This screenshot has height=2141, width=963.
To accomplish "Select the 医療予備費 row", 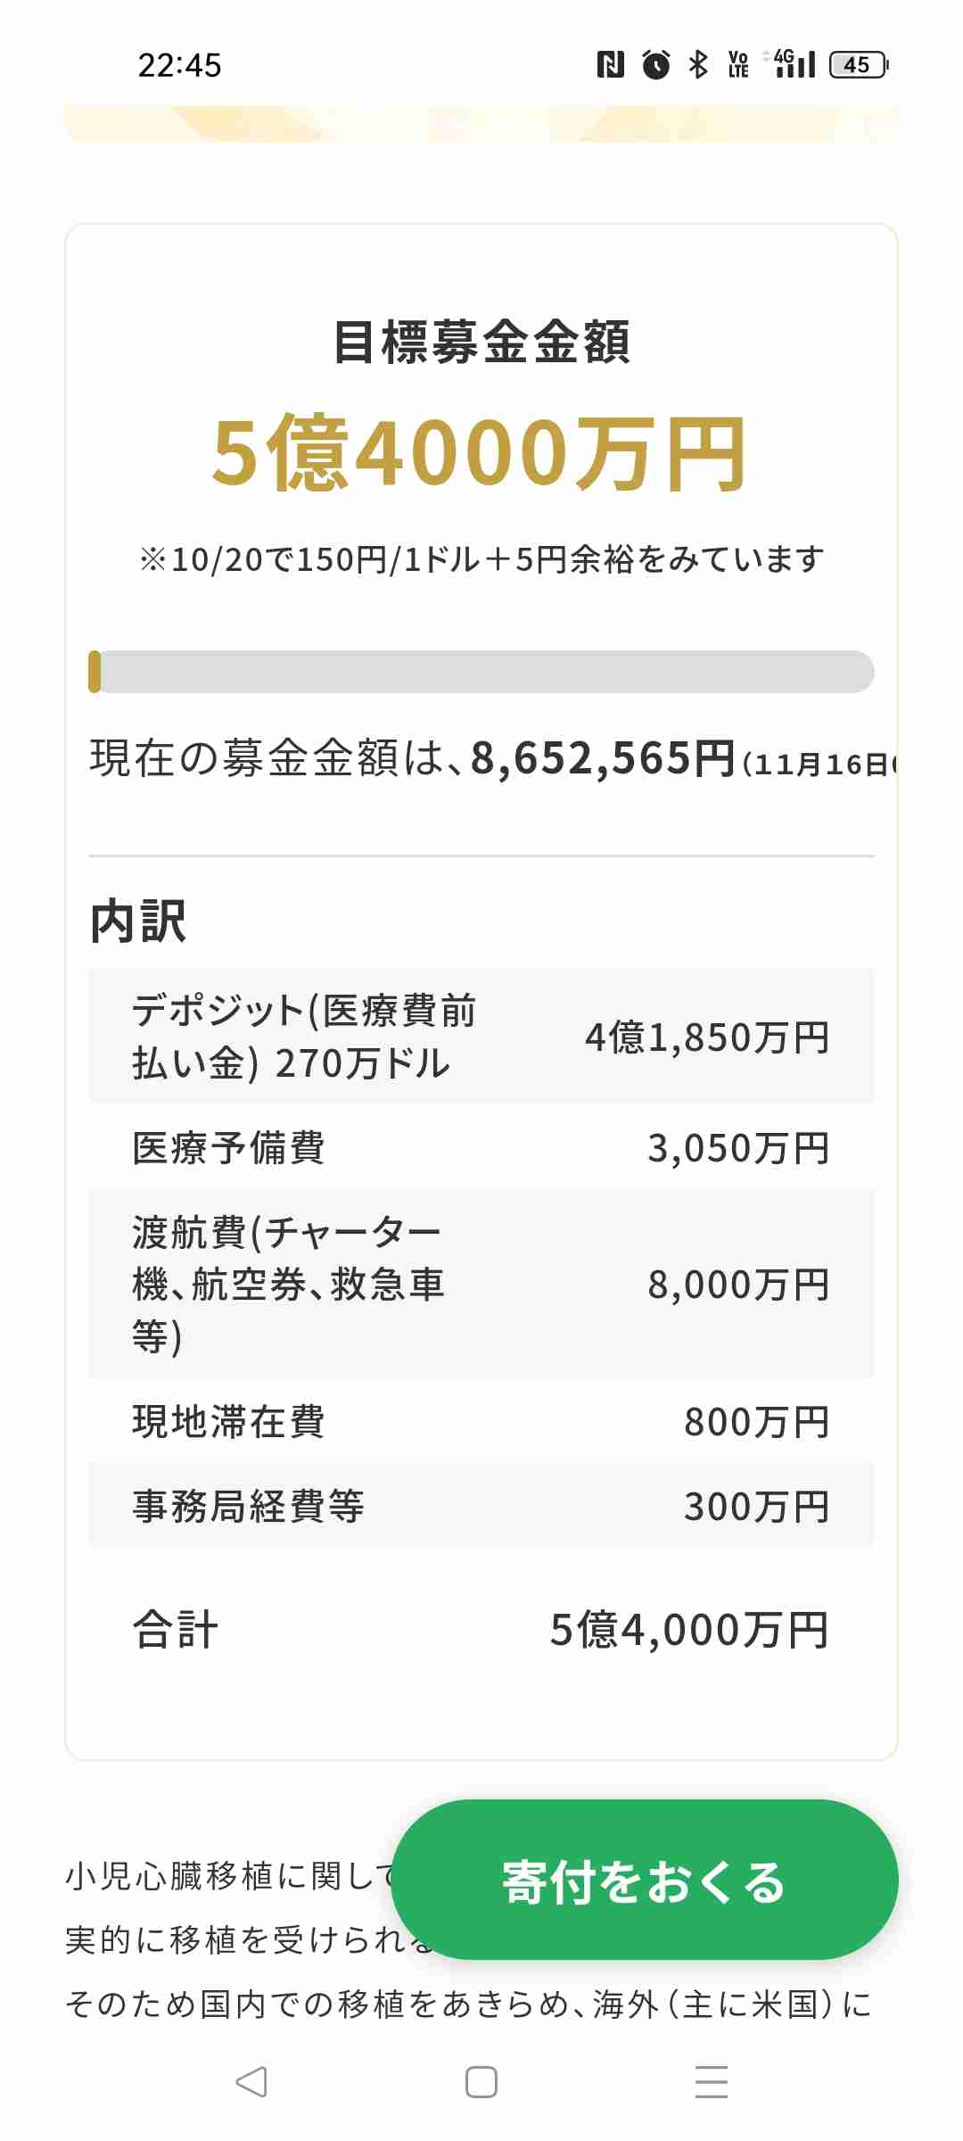I will pyautogui.click(x=481, y=1147).
